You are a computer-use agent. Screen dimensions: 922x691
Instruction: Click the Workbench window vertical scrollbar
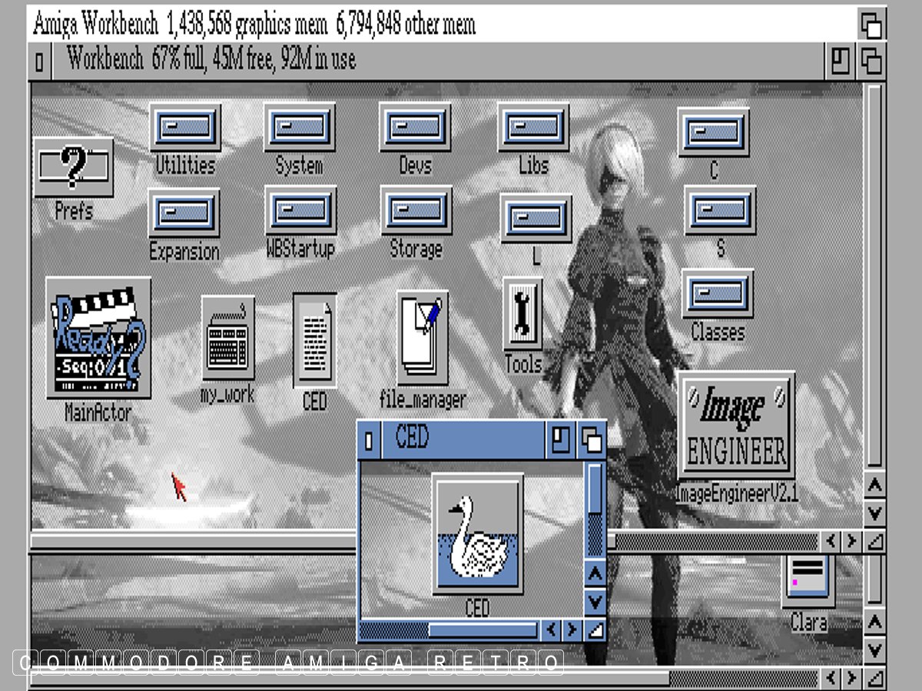pos(874,275)
